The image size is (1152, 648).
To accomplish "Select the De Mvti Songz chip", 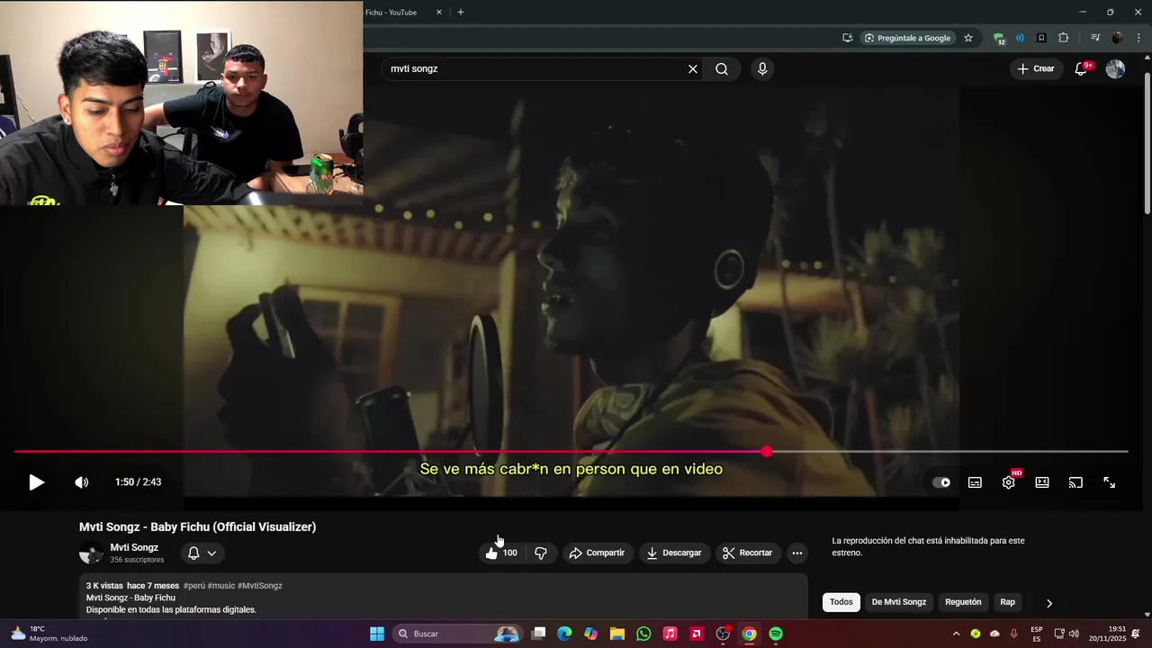I will (899, 602).
